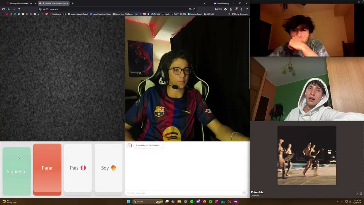Click the ome.tv address bar

point(117,9)
